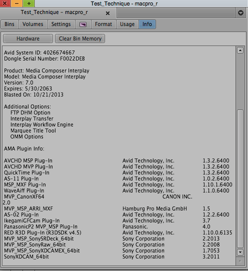Click the scroll up arrow in info pane

coord(240,50)
